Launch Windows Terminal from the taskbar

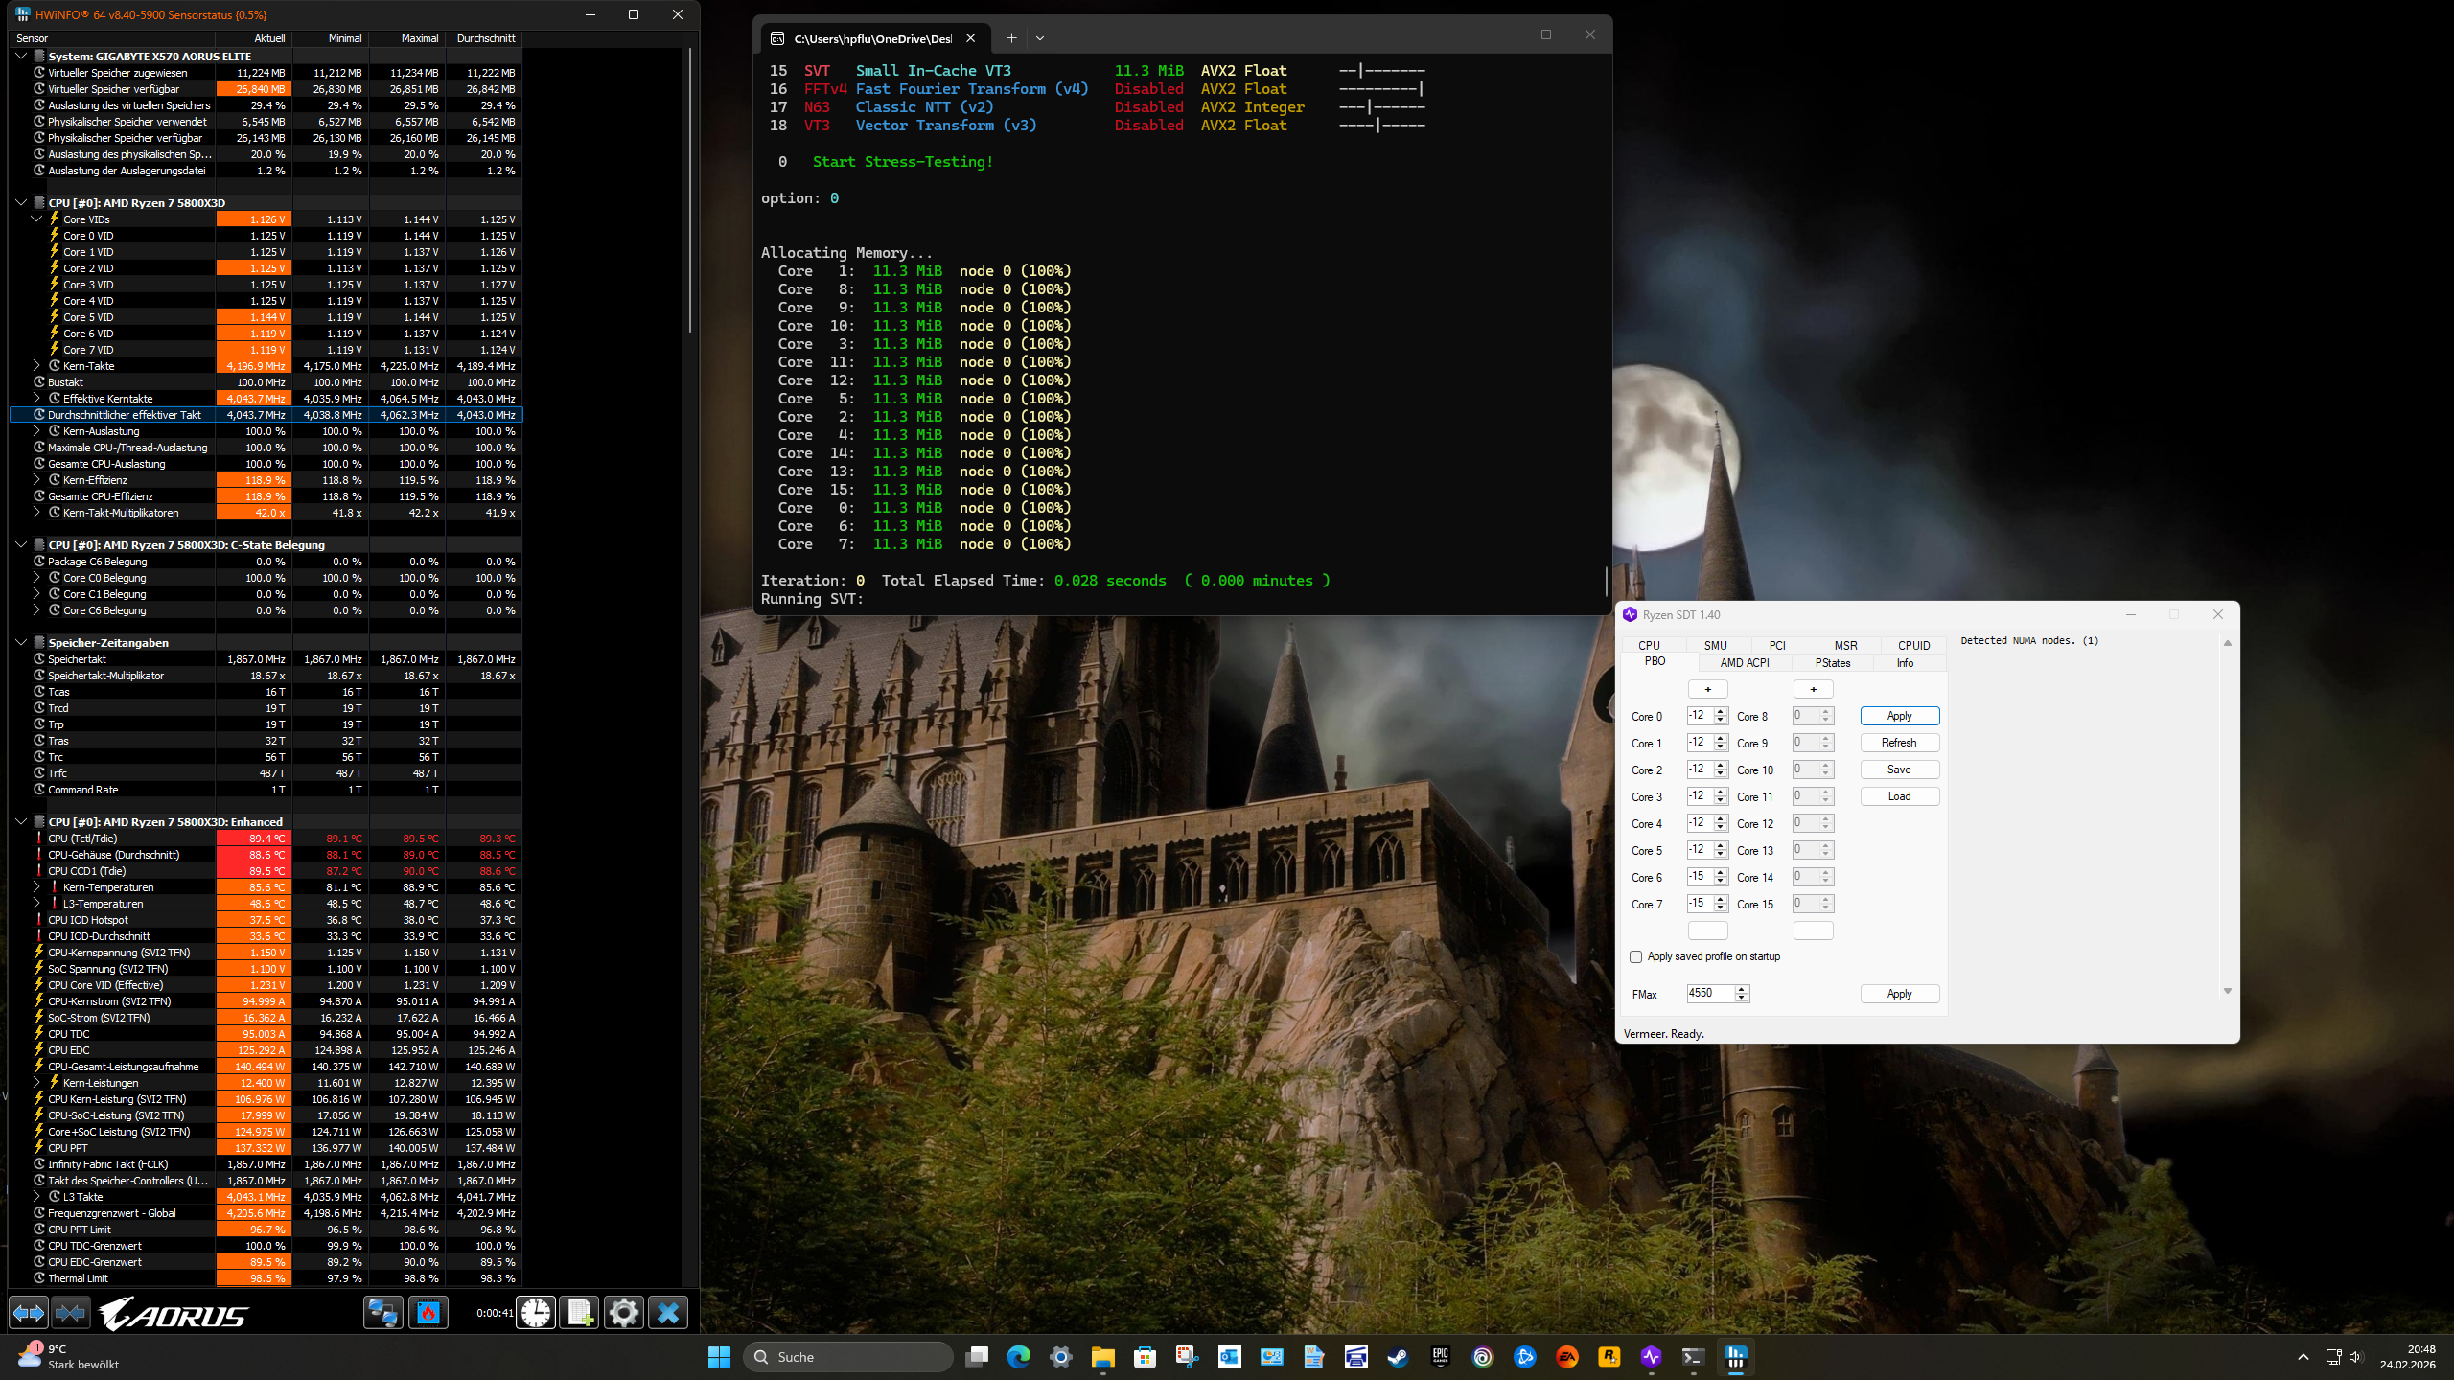click(1695, 1357)
